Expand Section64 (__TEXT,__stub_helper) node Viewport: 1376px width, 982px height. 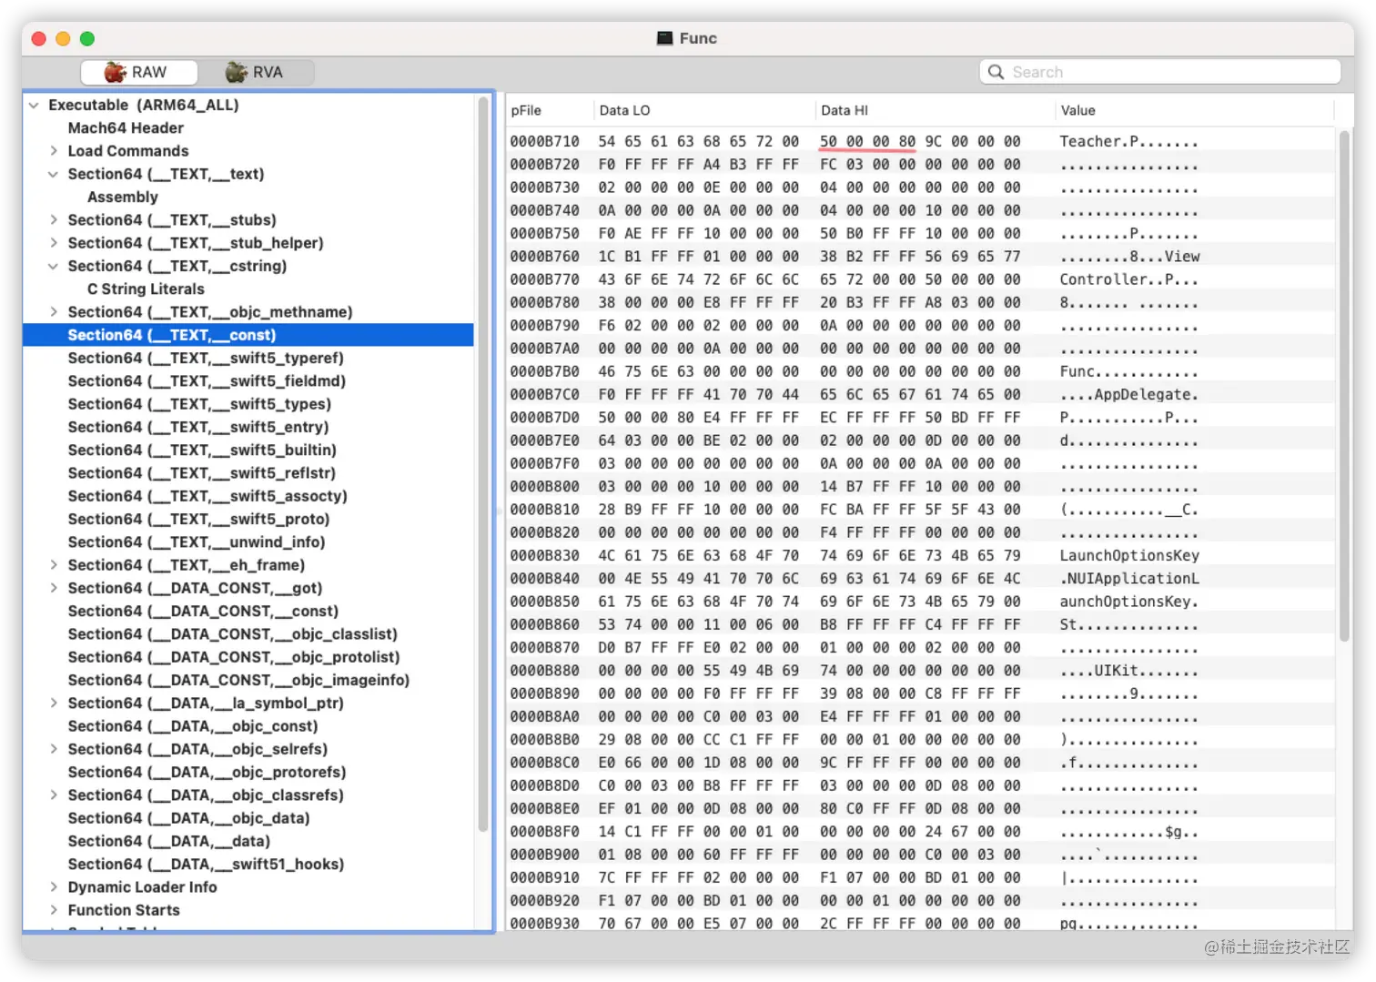click(54, 243)
